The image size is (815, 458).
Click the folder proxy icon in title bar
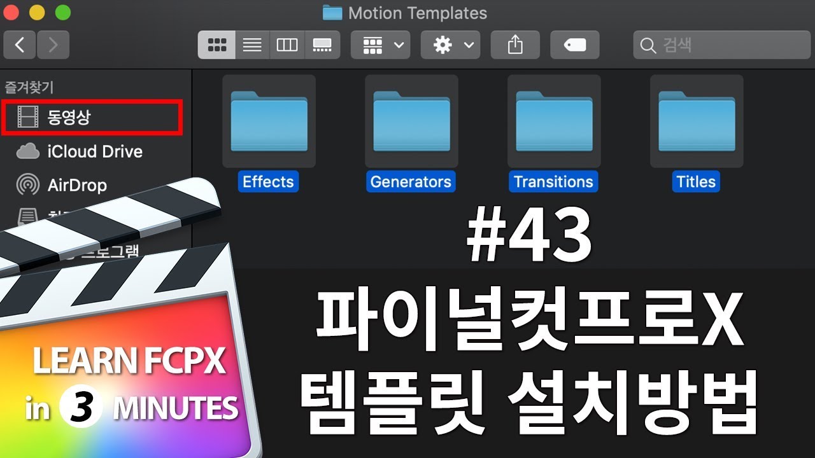(x=332, y=13)
